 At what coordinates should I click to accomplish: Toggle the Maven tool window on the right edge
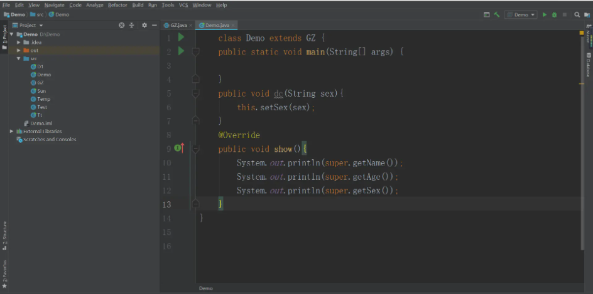click(x=589, y=34)
